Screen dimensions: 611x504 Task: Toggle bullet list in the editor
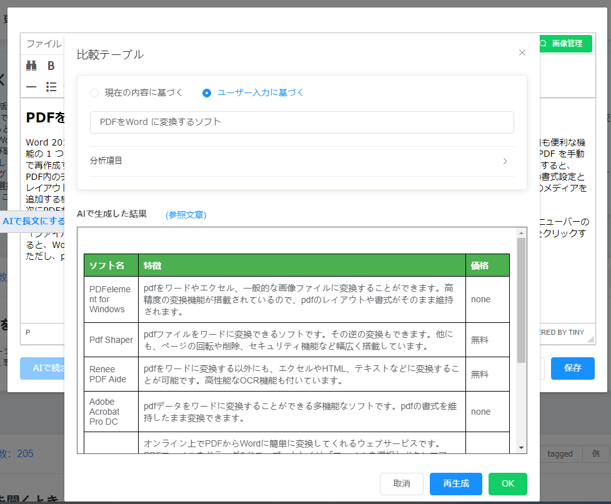pos(51,86)
